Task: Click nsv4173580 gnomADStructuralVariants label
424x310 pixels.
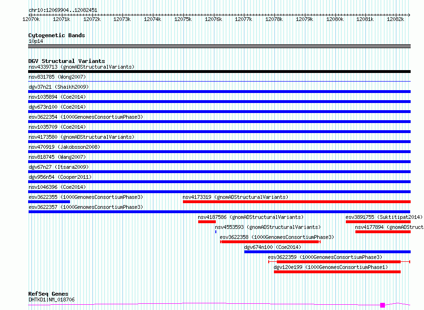Action: (x=81, y=137)
